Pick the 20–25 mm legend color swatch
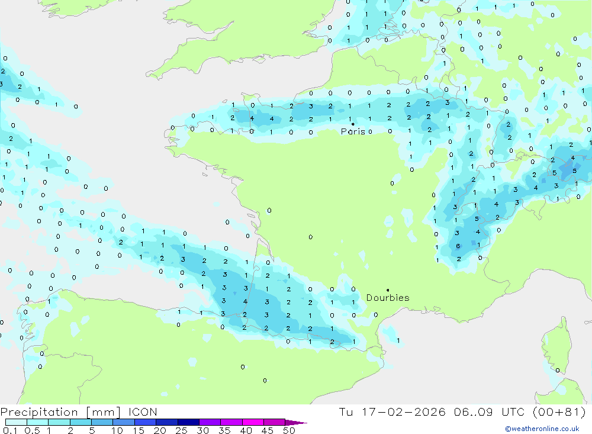Image resolution: width=592 pixels, height=434 pixels. [x=167, y=422]
